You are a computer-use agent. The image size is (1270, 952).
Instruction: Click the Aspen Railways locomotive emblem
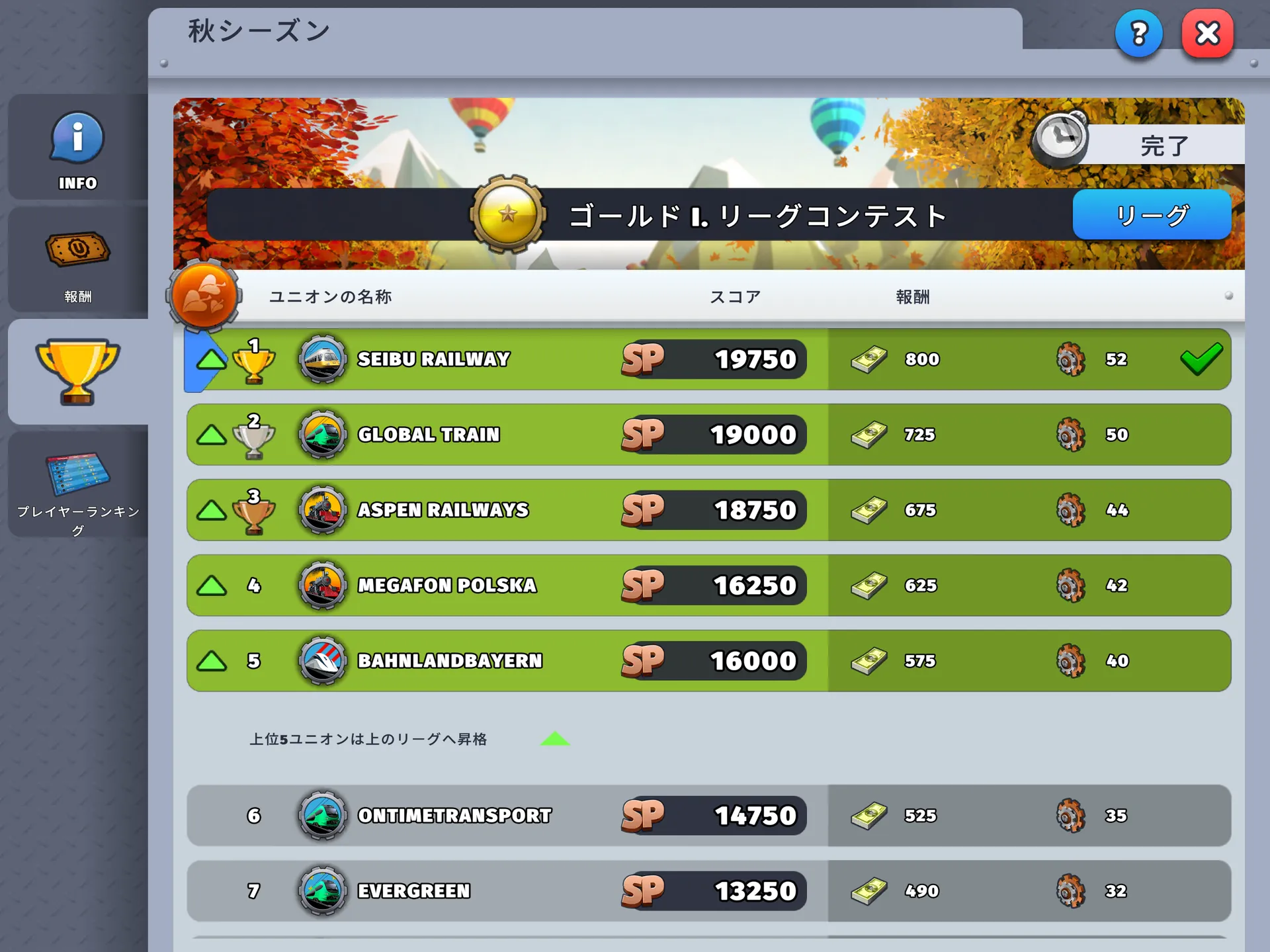tap(322, 510)
